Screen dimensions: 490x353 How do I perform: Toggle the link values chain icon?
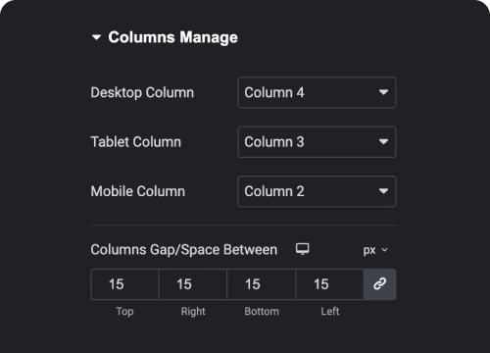[x=380, y=284]
